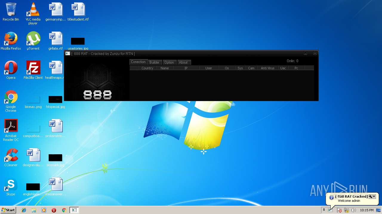Click the Onlin: 0 counter text
The height and width of the screenshot is (214, 382).
coord(292,61)
